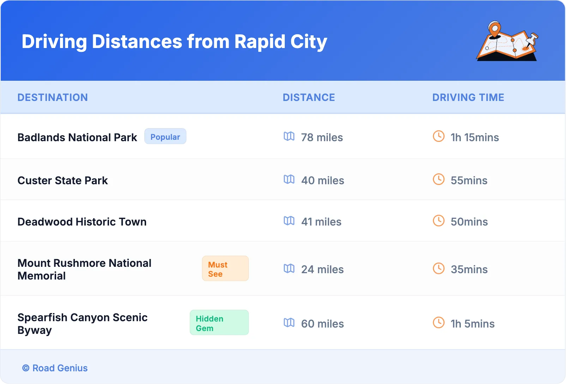Click the Popular badge

(x=165, y=137)
